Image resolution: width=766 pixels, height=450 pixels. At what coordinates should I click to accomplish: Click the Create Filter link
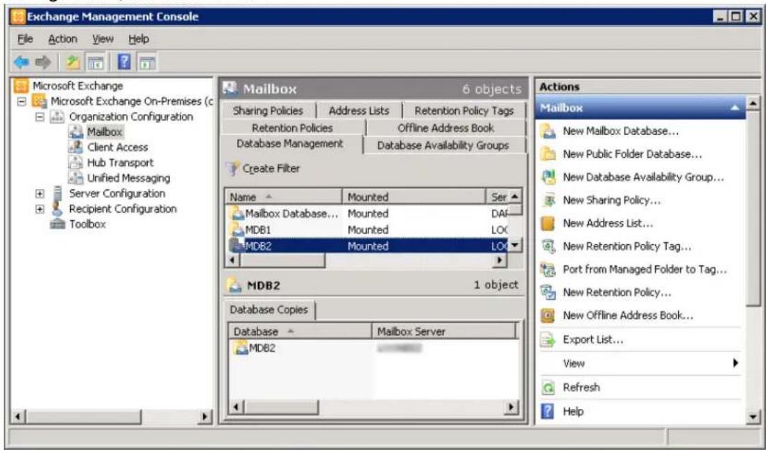271,168
